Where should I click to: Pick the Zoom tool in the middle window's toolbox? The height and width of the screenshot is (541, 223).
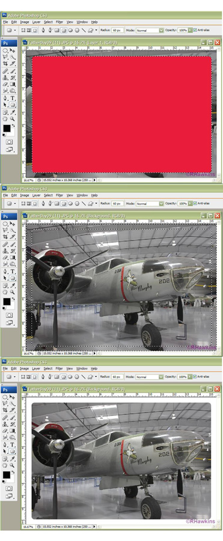coord(13,292)
